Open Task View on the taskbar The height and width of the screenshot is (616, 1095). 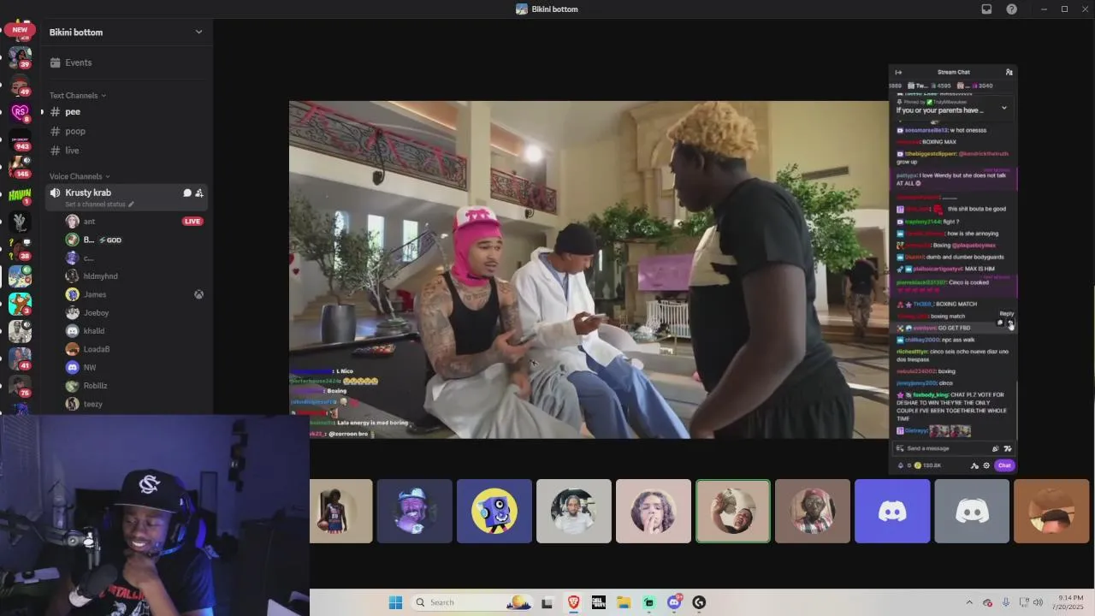547,602
